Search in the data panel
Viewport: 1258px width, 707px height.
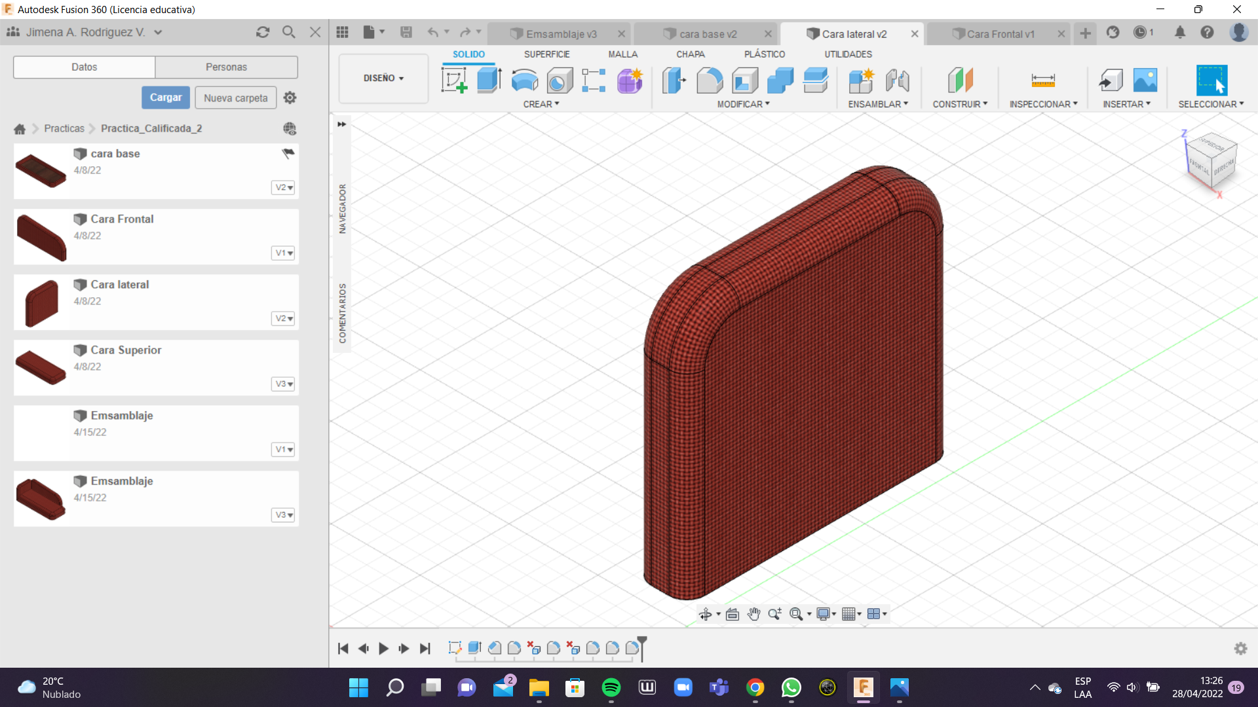(x=289, y=32)
